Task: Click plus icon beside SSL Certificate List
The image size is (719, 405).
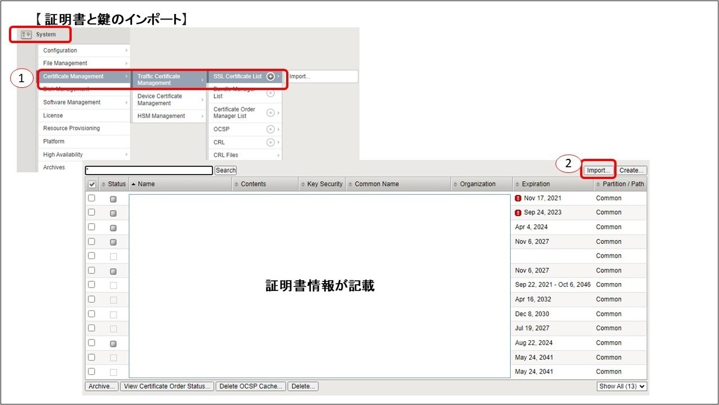Action: [270, 77]
